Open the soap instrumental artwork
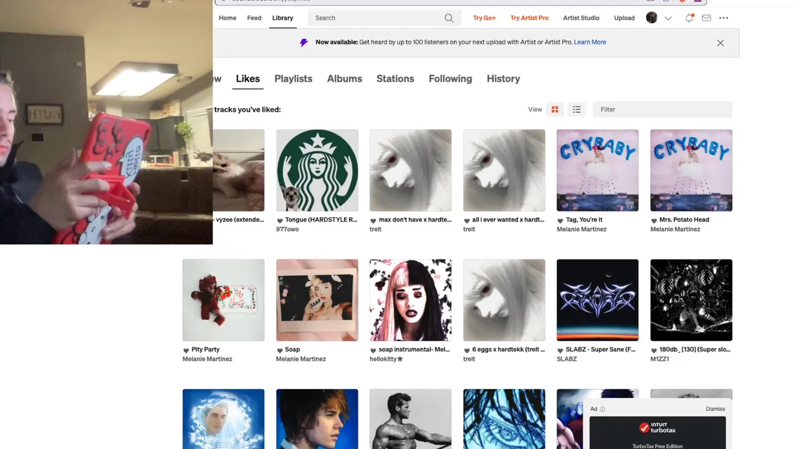This screenshot has height=449, width=798. (410, 300)
